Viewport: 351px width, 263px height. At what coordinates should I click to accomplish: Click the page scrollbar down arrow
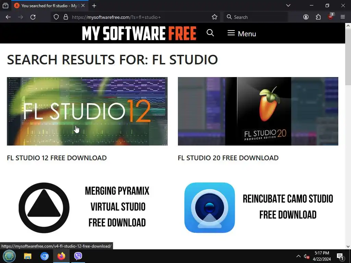tap(348, 247)
